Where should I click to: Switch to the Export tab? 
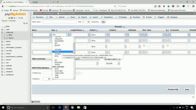pyautogui.click(x=82, y=17)
